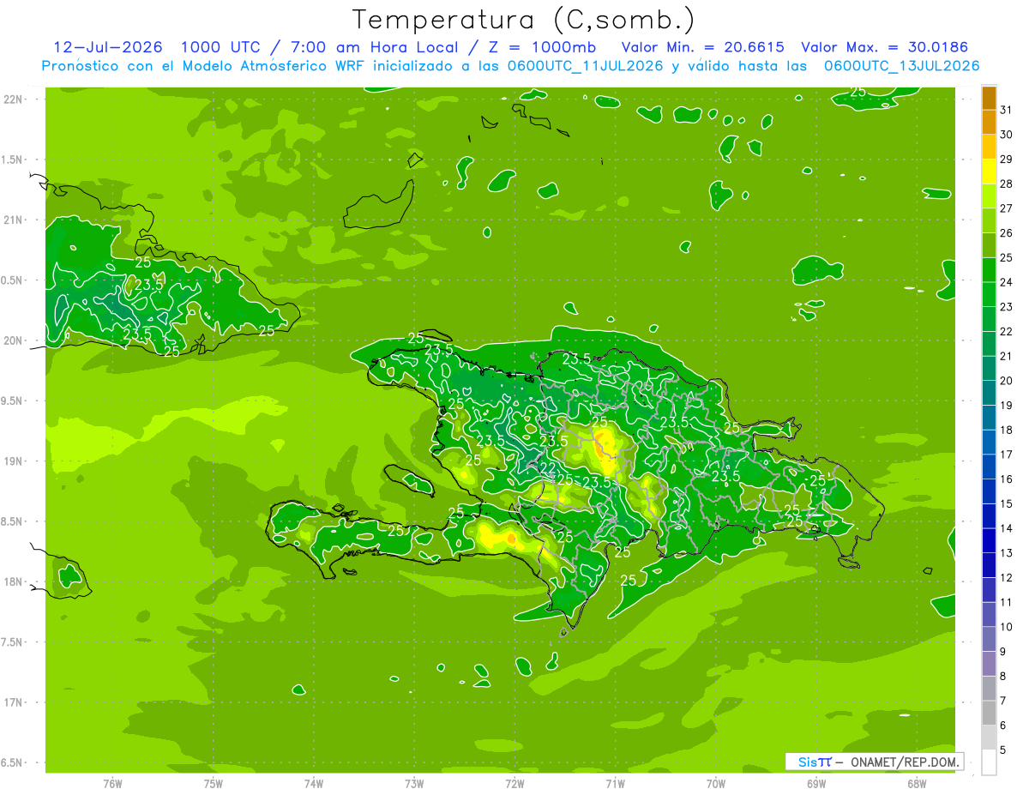Click the '21N' latitude axis label
The image size is (1029, 795).
click(x=14, y=220)
